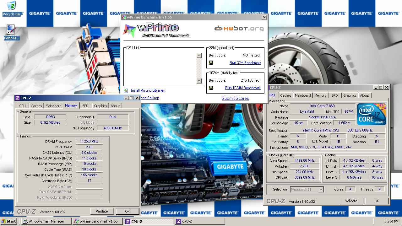Image resolution: width=402 pixels, height=226 pixels.
Task: Open the Paint.NET desktop shortcut
Action: pyautogui.click(x=11, y=33)
